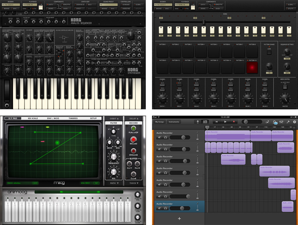Tap the BPM TAP button
298x225 pixels.
[96, 183]
